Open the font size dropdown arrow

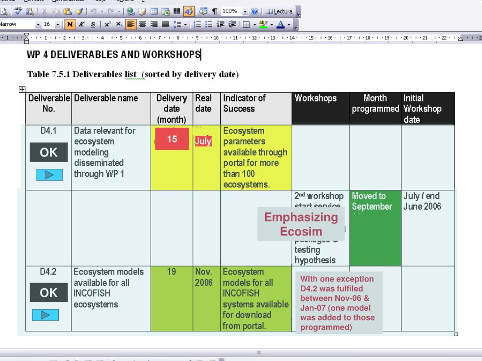pyautogui.click(x=57, y=24)
